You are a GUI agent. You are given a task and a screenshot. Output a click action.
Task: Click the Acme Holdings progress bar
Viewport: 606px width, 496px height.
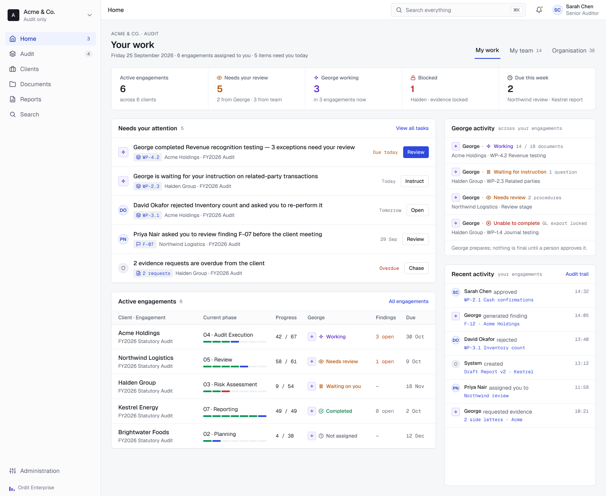click(235, 342)
